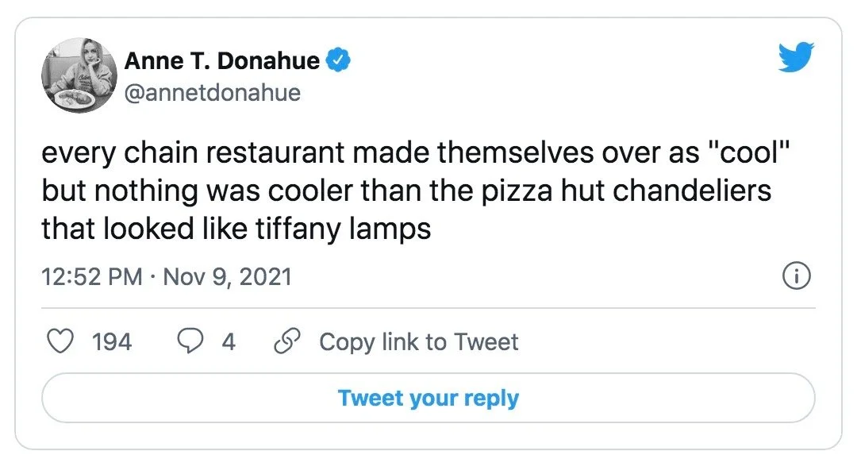Open the @annetdonahue handle link

pyautogui.click(x=213, y=93)
